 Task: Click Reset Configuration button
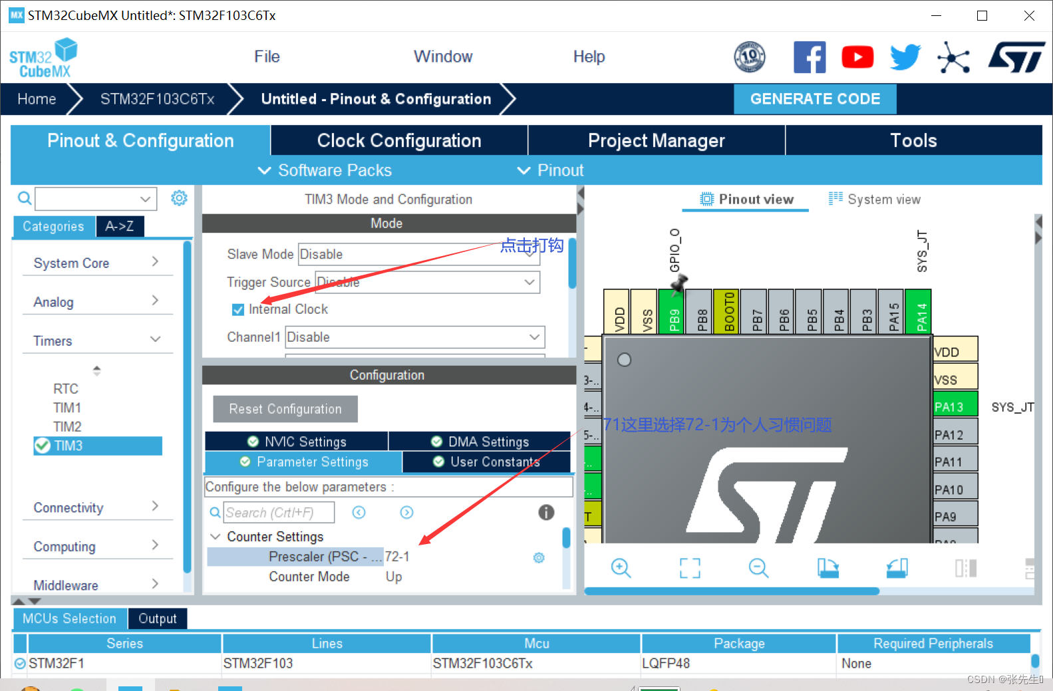tap(285, 409)
